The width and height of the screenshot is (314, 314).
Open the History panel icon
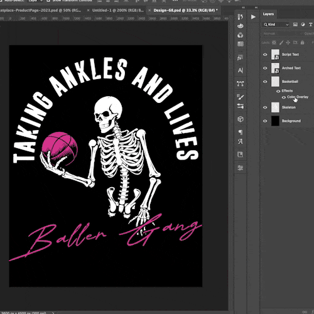241,17
